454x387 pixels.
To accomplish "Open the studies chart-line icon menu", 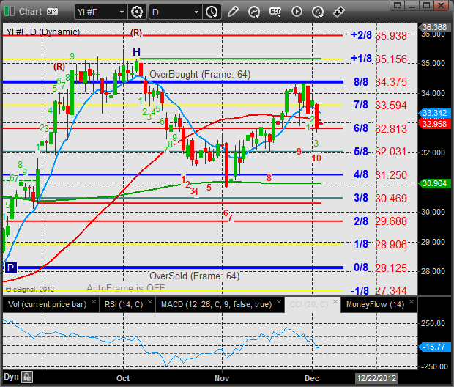I will [254, 12].
